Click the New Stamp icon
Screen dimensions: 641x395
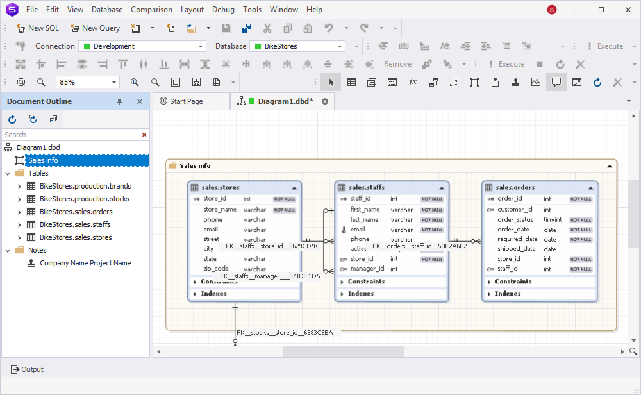pyautogui.click(x=515, y=82)
